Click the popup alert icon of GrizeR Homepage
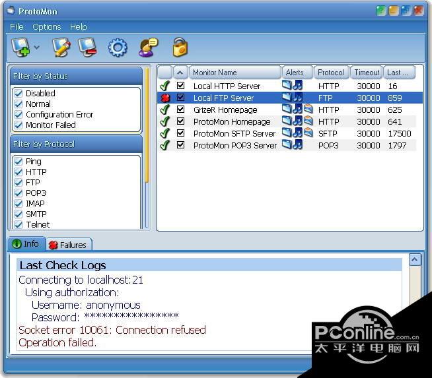The height and width of the screenshot is (378, 432). (x=287, y=109)
